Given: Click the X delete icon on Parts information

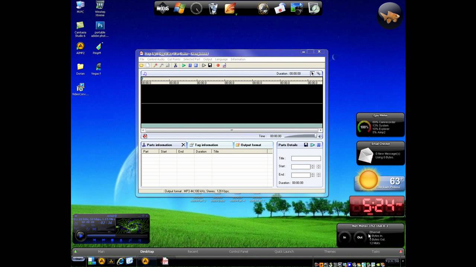Looking at the screenshot, I should 183,145.
